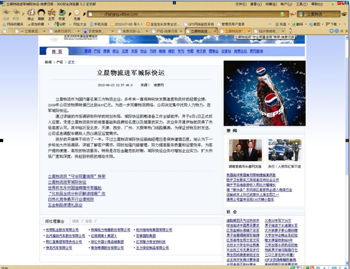Viewport: 350px width, 269px height.
Task: Click the Forward navigation arrow icon
Action: [16, 12]
